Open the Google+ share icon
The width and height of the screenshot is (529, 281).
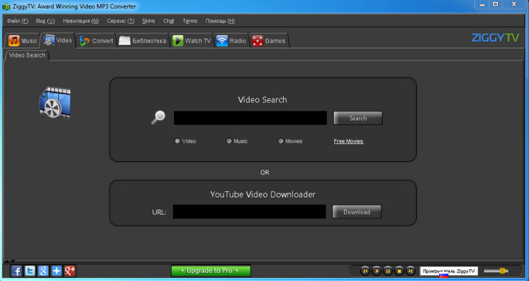(x=69, y=271)
